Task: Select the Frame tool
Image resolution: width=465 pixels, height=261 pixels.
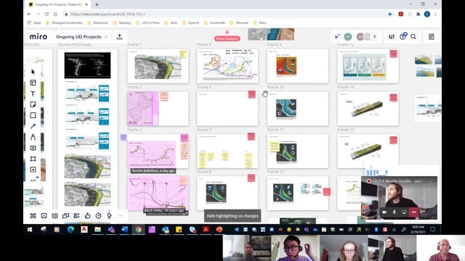Action: [33, 159]
